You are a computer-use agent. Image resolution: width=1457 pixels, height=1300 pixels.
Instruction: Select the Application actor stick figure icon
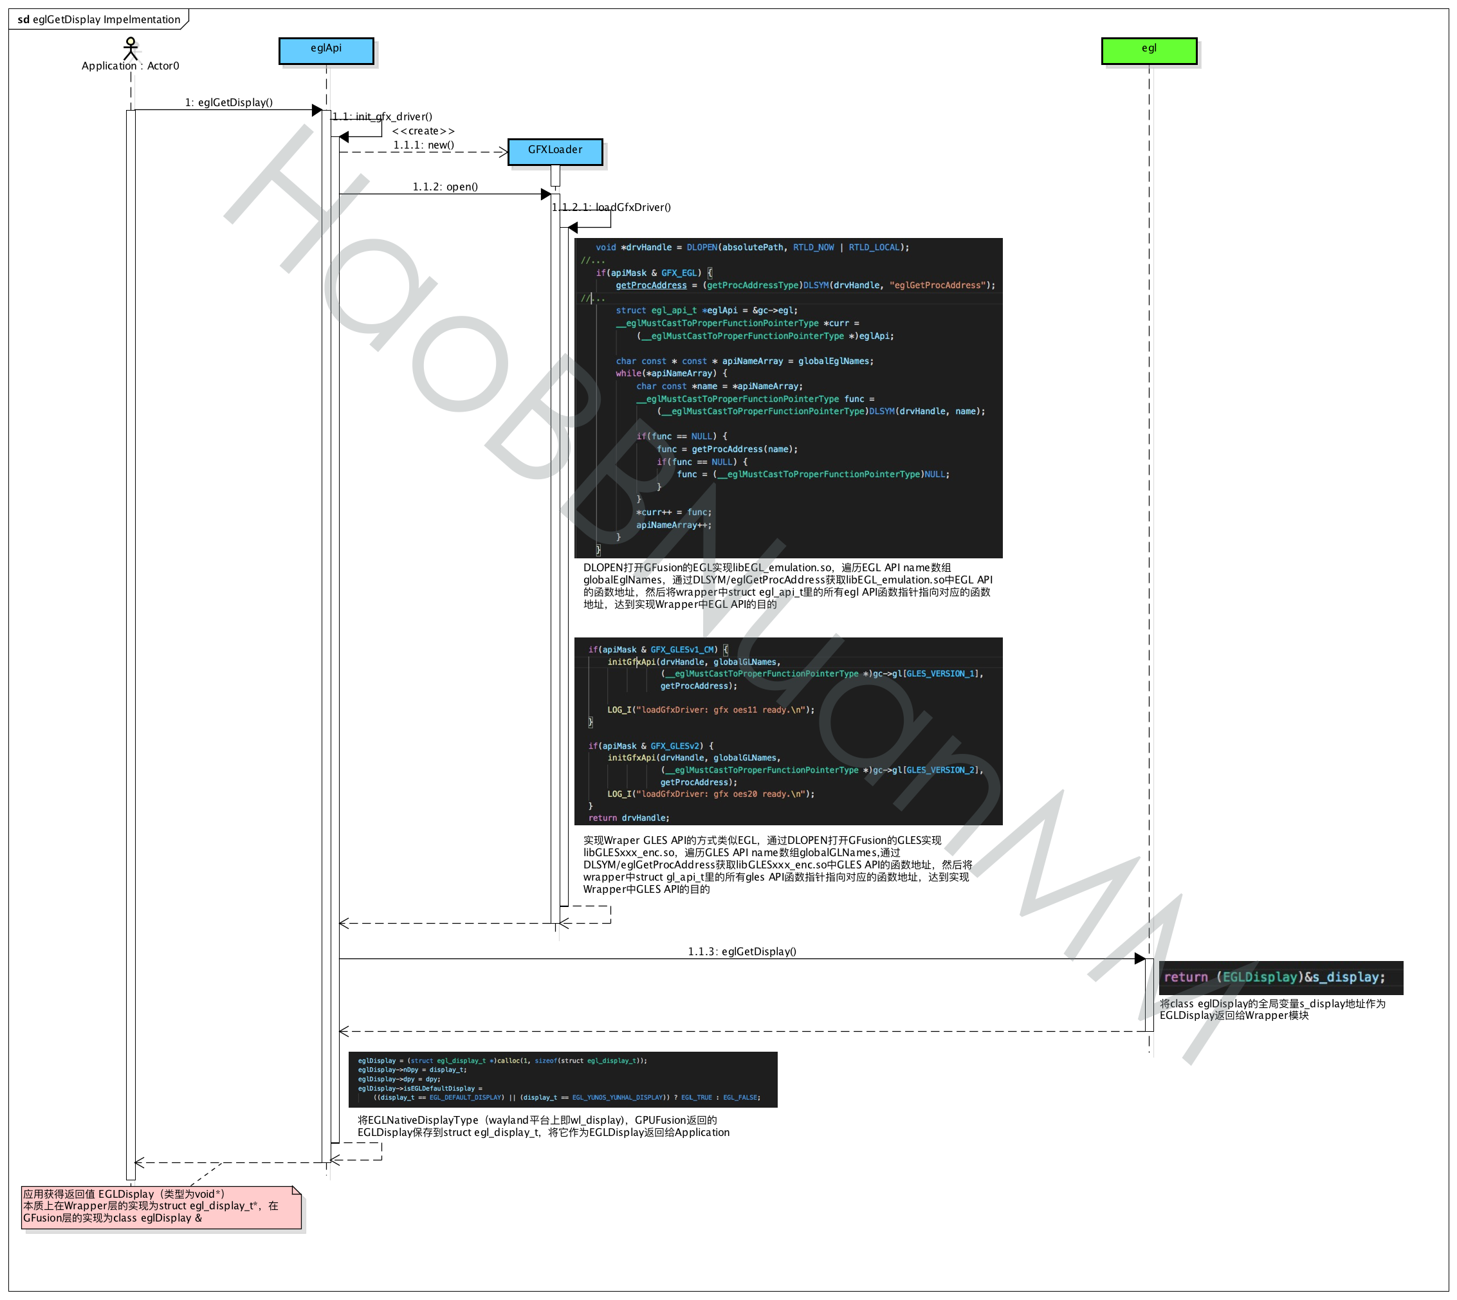coord(131,49)
